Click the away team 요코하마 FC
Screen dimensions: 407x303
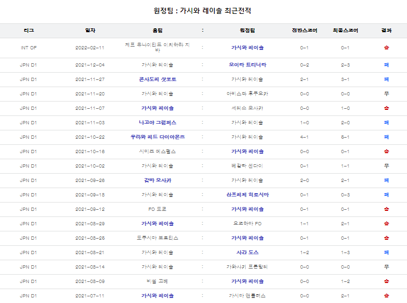pos(247,224)
